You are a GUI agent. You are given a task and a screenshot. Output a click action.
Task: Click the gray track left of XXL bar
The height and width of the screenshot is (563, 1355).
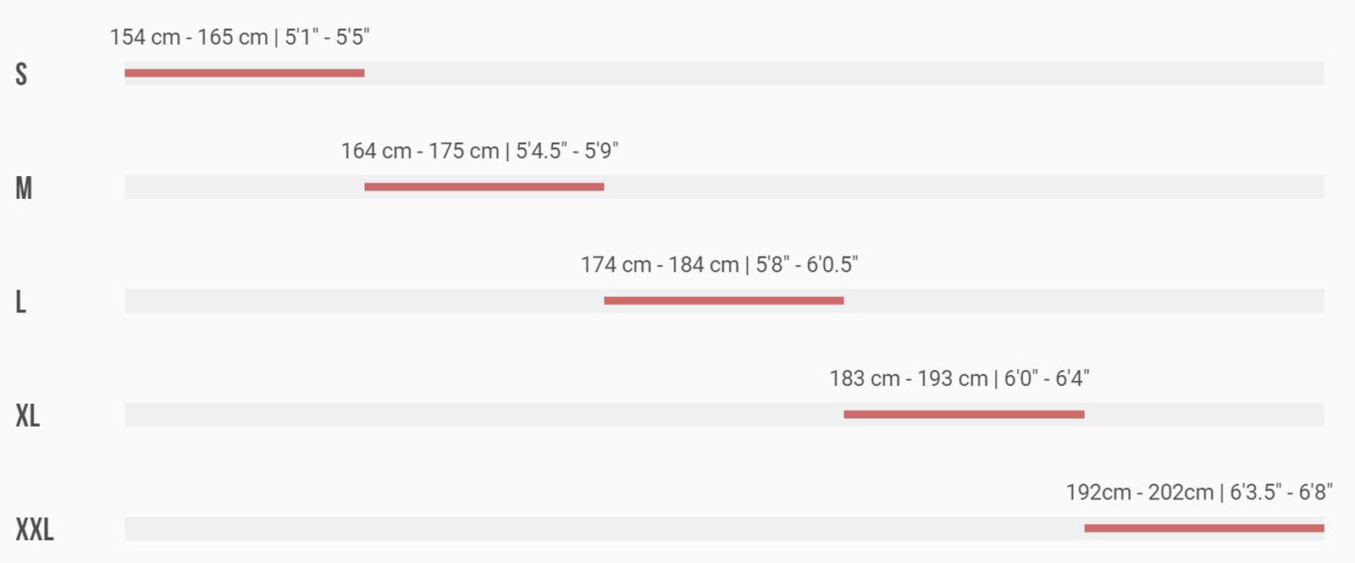click(x=604, y=528)
